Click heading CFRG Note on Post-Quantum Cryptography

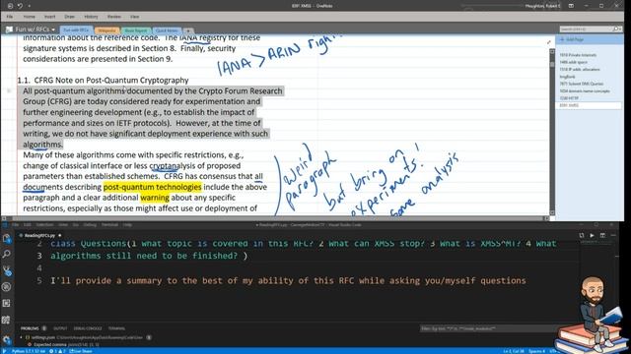[x=111, y=81]
